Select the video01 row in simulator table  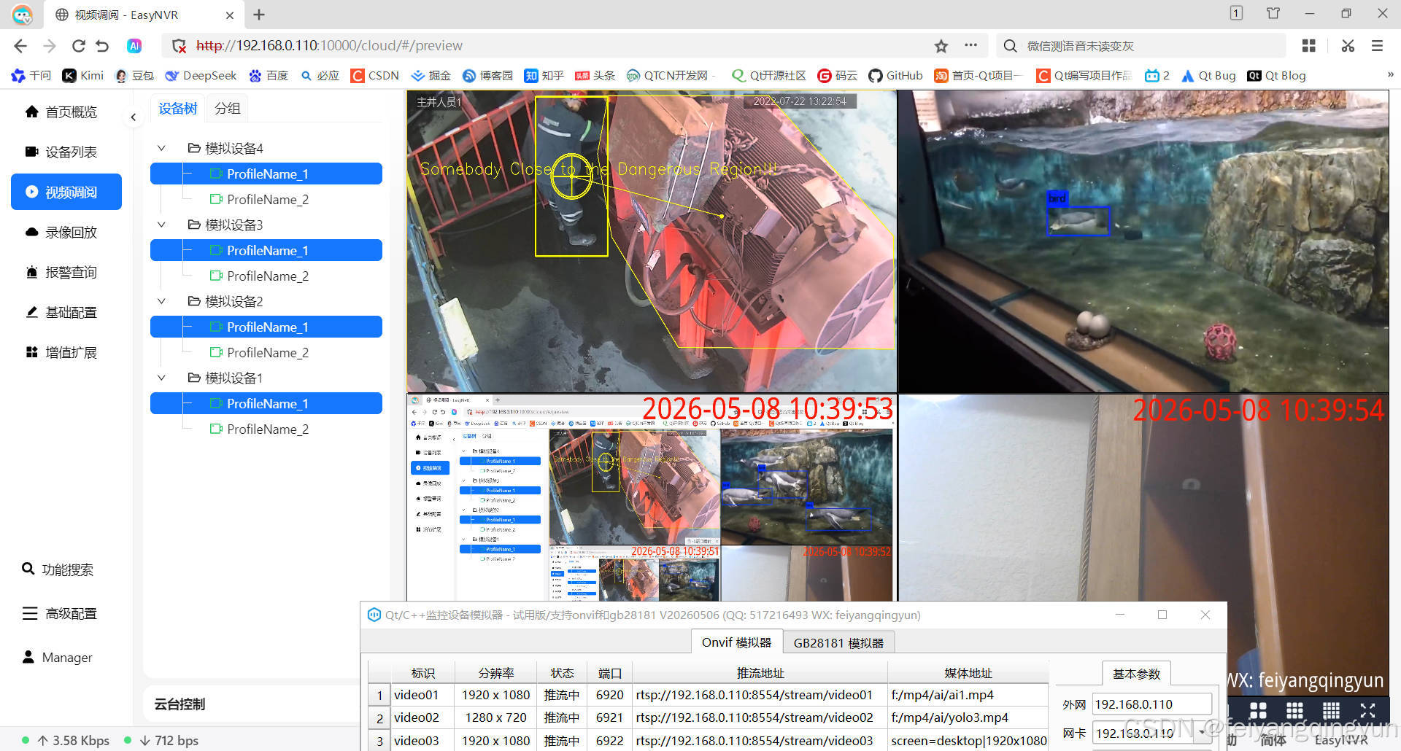coord(709,695)
